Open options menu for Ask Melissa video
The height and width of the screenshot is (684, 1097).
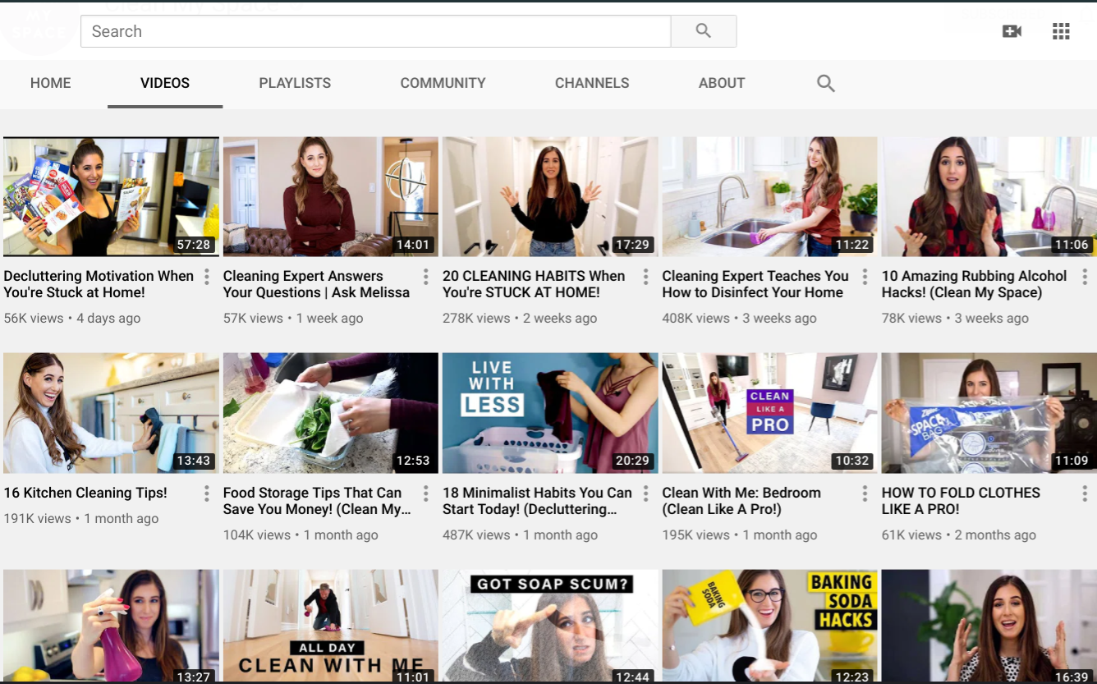[426, 277]
